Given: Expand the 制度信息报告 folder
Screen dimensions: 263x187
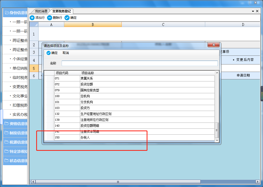Looking at the screenshot, I should click(15, 133).
